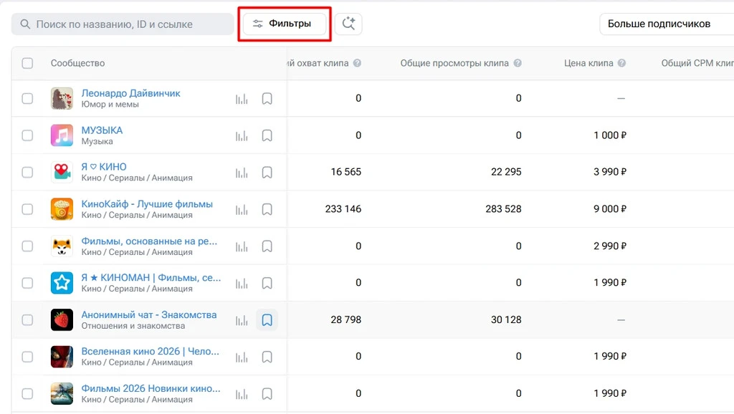The height and width of the screenshot is (414, 734).
Task: Bookmark the Я ♡ КИНО community
Action: 267,173
